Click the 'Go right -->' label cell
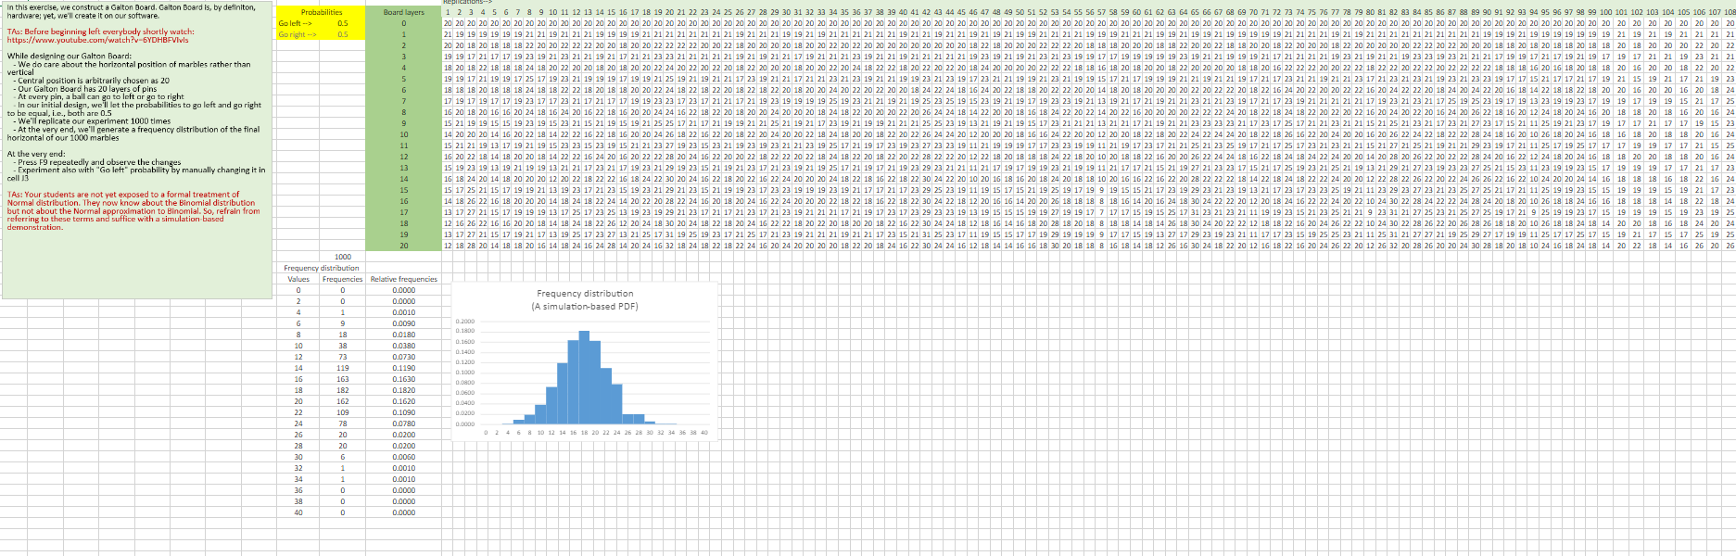The image size is (1736, 556). click(x=298, y=34)
